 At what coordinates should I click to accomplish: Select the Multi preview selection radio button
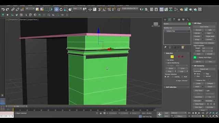point(182,77)
